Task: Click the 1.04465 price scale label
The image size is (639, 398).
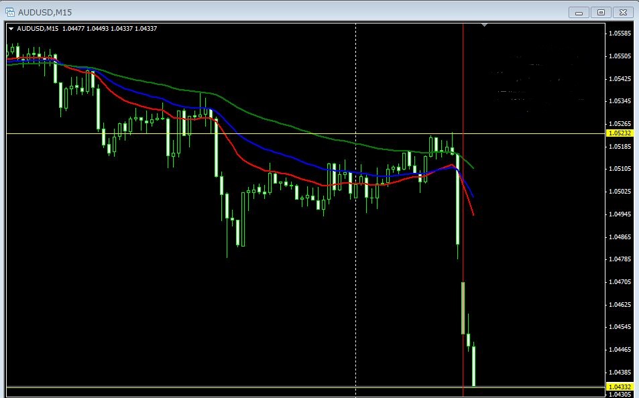Action: (x=620, y=350)
